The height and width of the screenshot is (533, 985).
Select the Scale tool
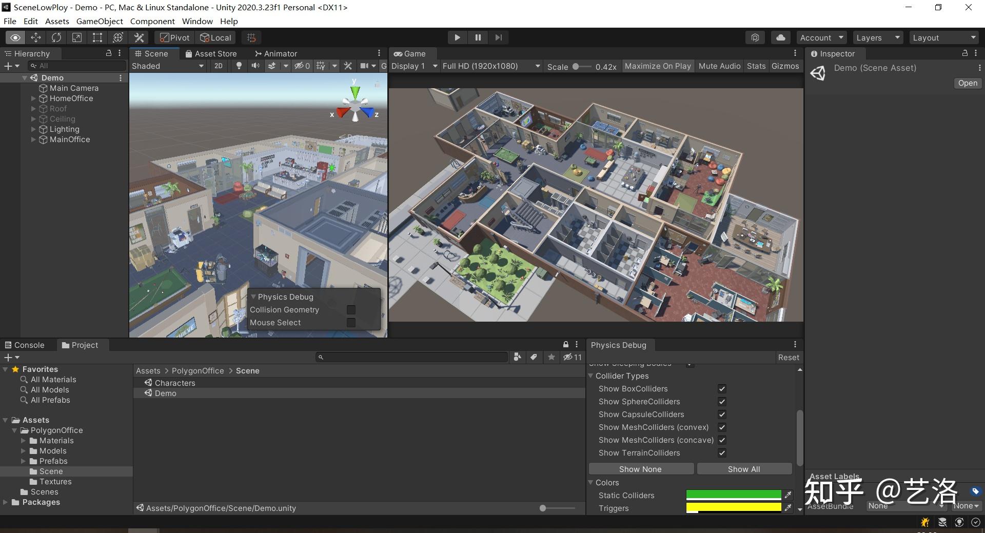click(x=77, y=37)
